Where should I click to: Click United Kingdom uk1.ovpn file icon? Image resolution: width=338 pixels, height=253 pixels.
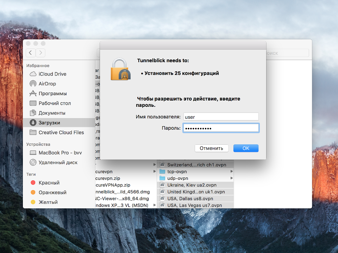(x=162, y=192)
